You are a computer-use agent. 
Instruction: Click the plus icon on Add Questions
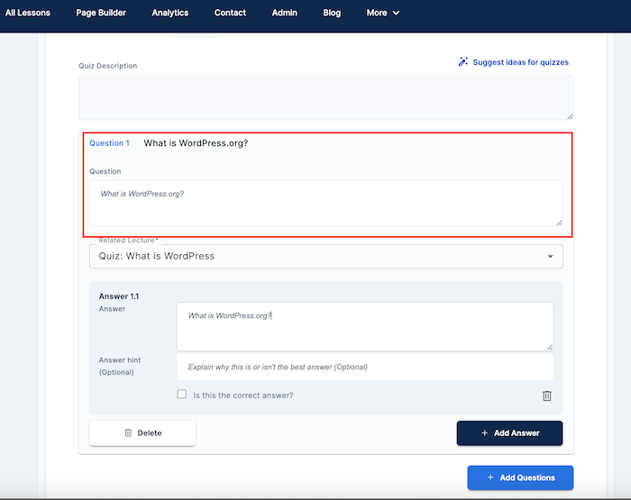pos(490,477)
